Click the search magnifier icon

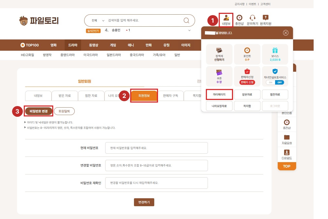click(186, 20)
